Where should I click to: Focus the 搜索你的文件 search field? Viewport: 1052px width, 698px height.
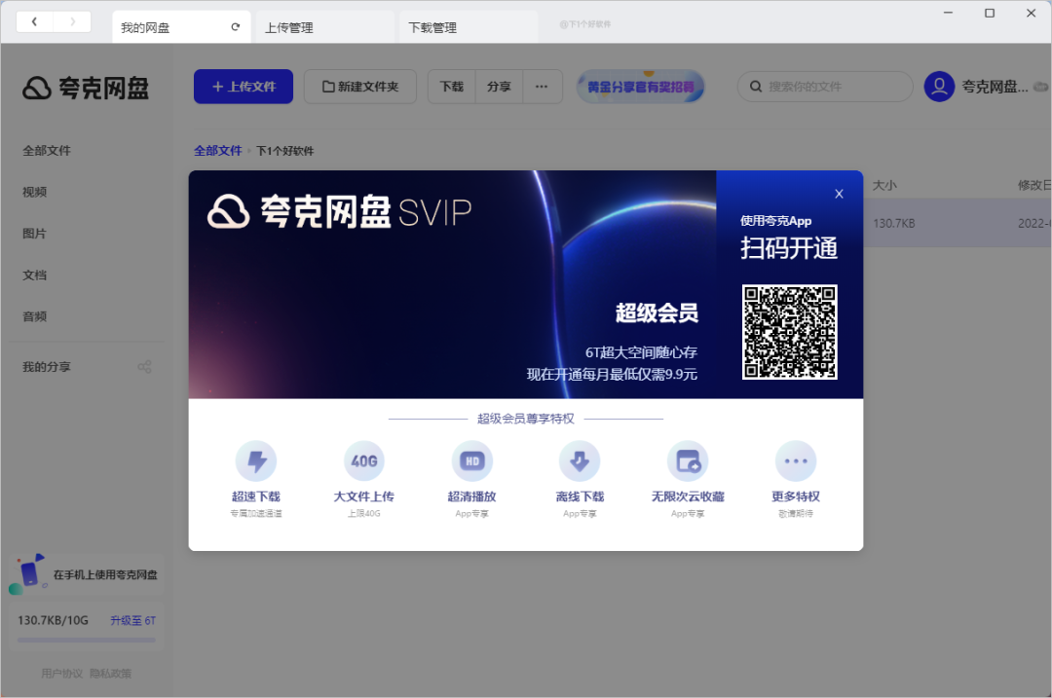pos(825,87)
